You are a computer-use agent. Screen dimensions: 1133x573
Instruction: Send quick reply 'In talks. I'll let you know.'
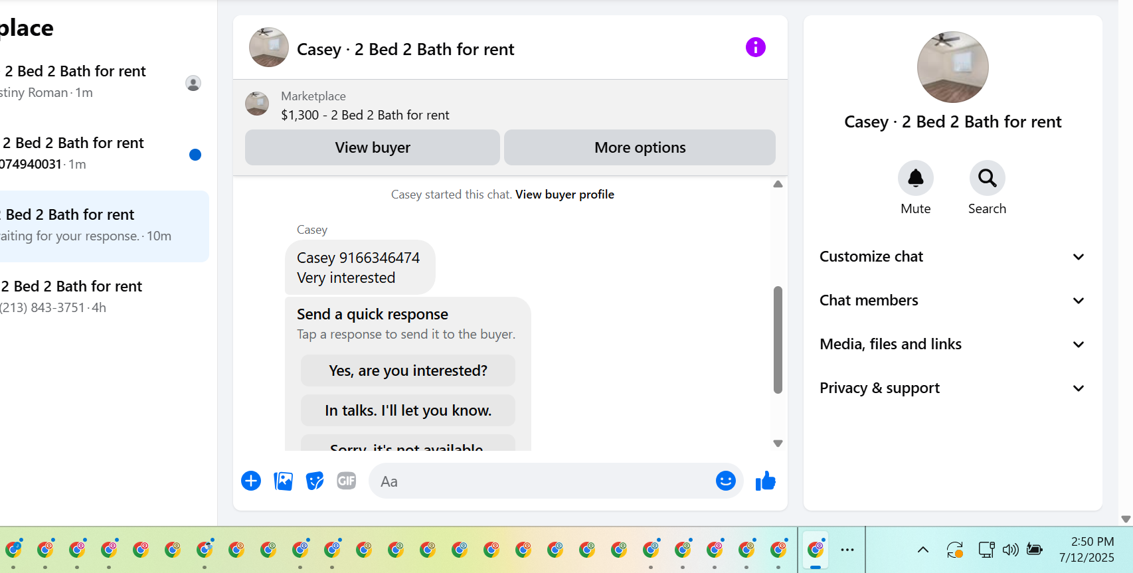pos(408,410)
